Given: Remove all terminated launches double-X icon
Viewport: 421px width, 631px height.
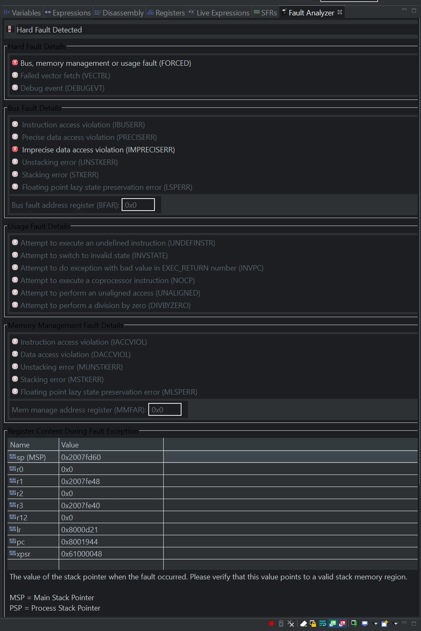Looking at the screenshot, I should pyautogui.click(x=291, y=624).
